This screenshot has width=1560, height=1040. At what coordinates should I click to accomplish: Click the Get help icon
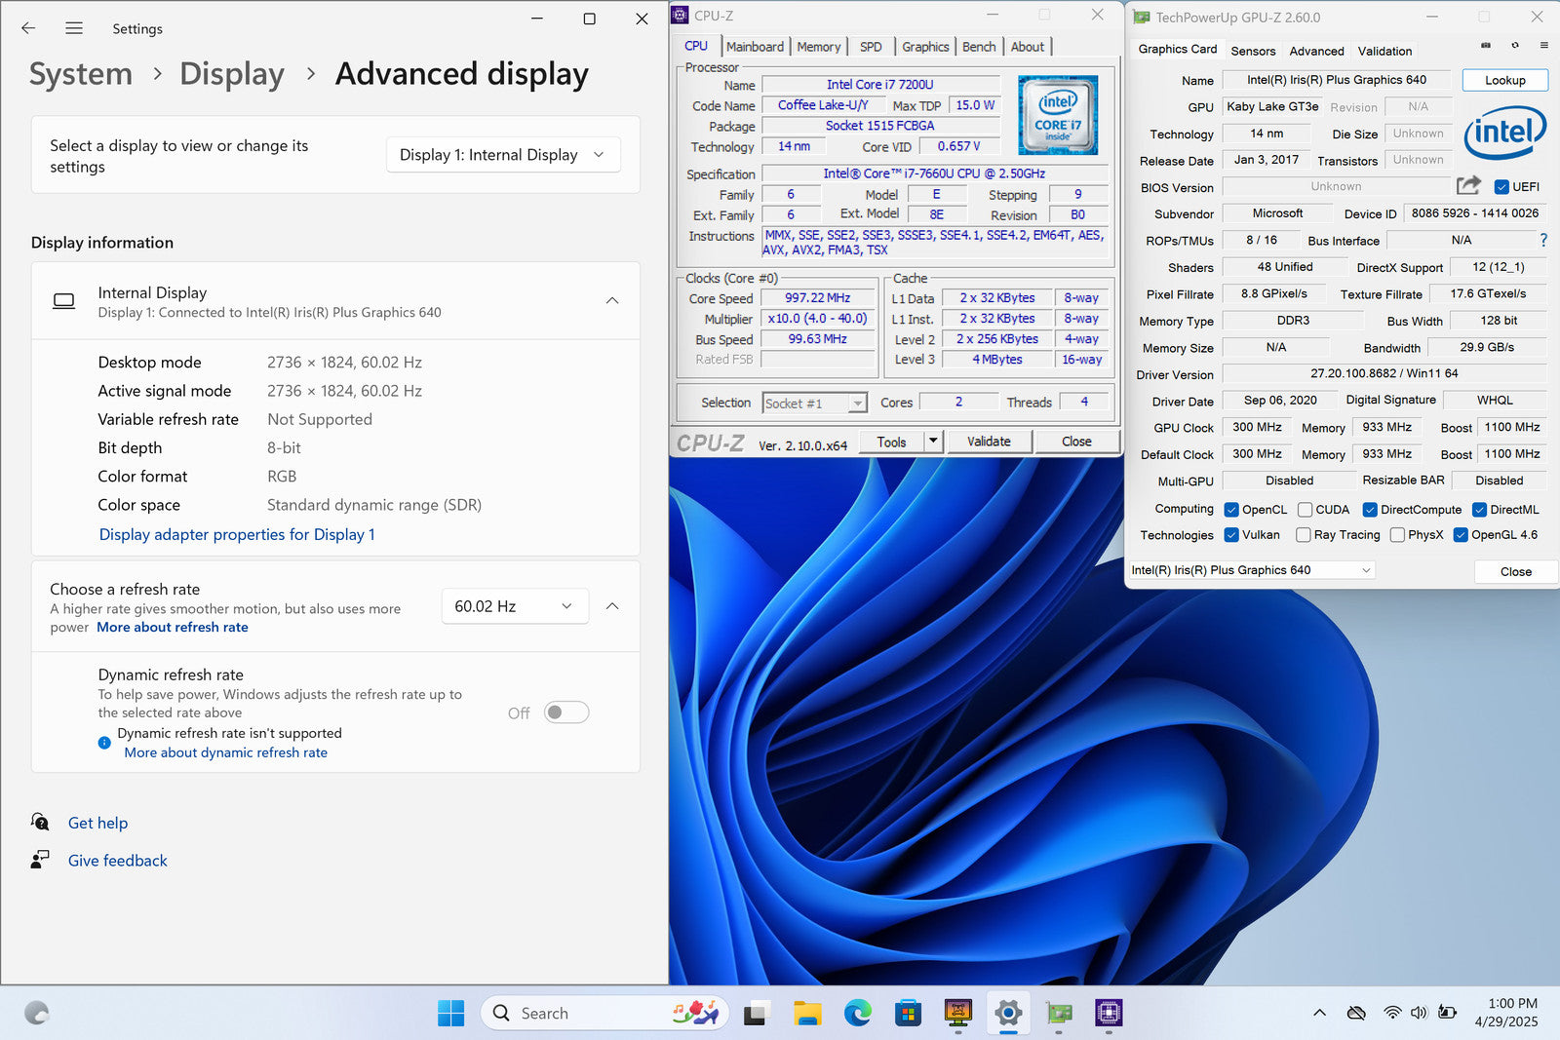(x=40, y=823)
